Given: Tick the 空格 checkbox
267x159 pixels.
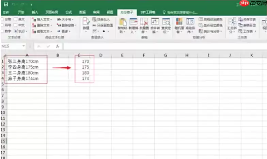Looking at the screenshot, I should point(2,19).
